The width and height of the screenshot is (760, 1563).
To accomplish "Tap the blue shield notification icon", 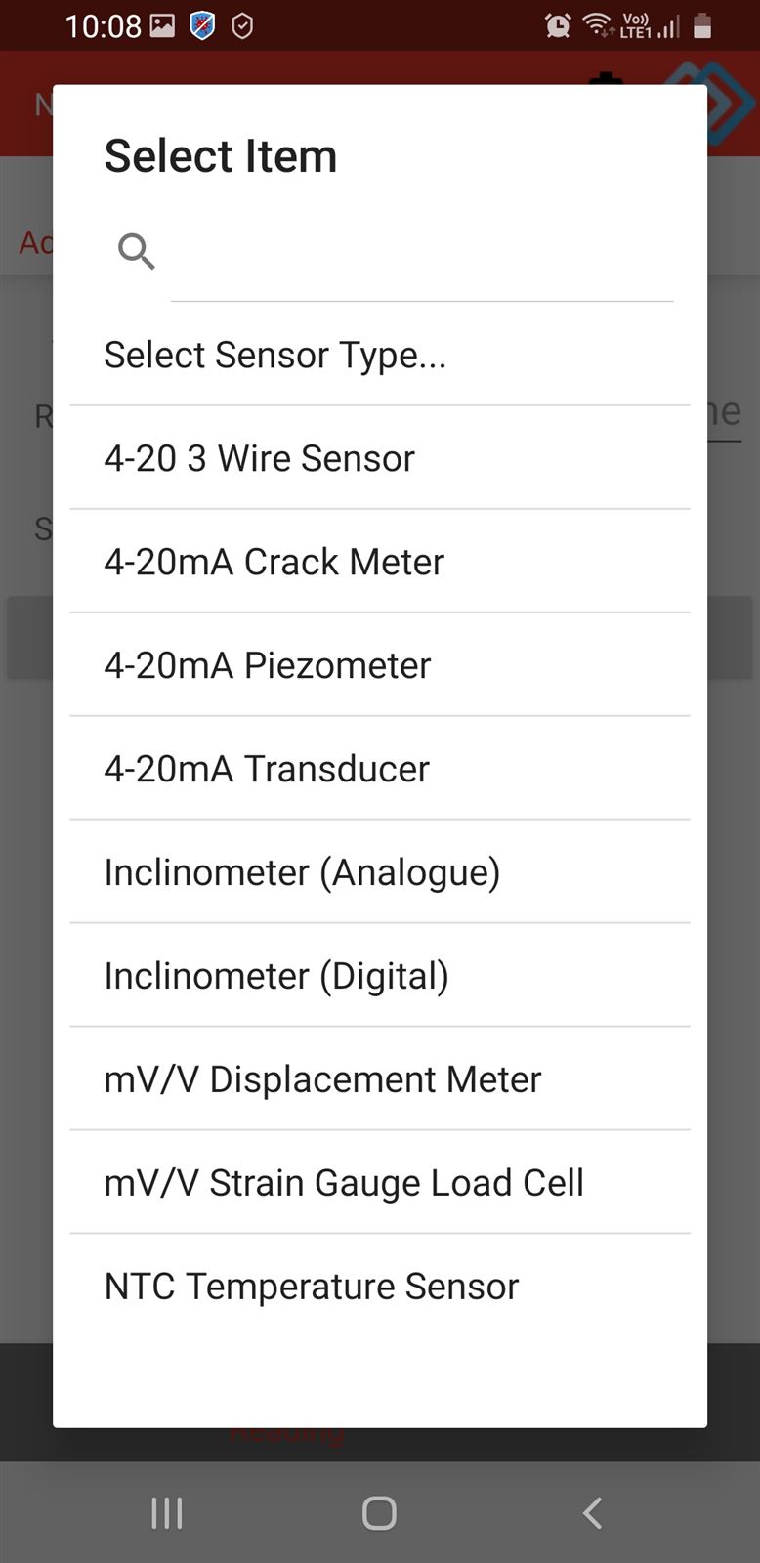I will click(x=202, y=26).
